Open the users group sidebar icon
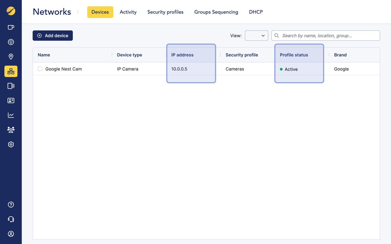391x244 pixels. pyautogui.click(x=11, y=130)
